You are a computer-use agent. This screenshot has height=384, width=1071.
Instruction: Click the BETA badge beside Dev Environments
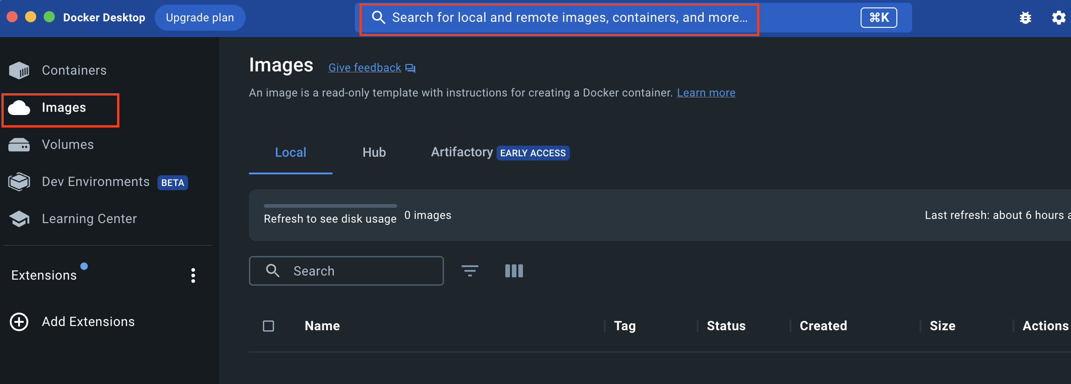[173, 183]
